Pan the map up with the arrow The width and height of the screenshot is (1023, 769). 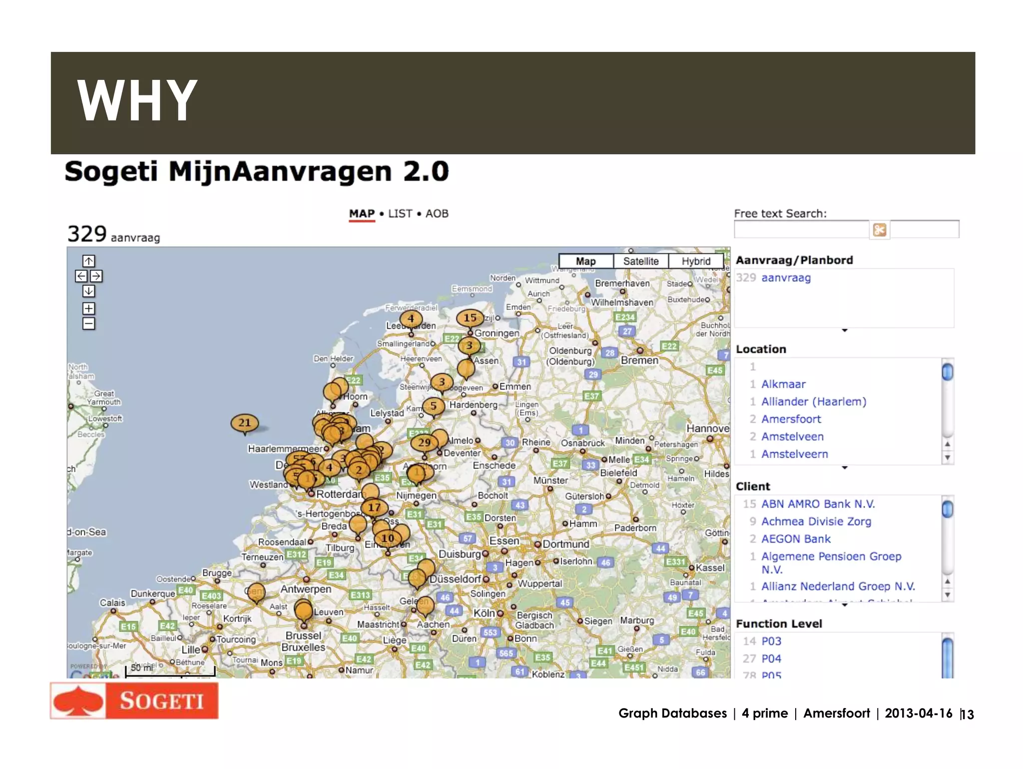(x=89, y=261)
